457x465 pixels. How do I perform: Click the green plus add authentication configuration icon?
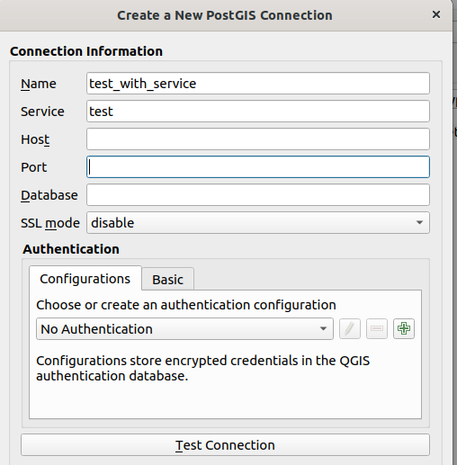404,328
